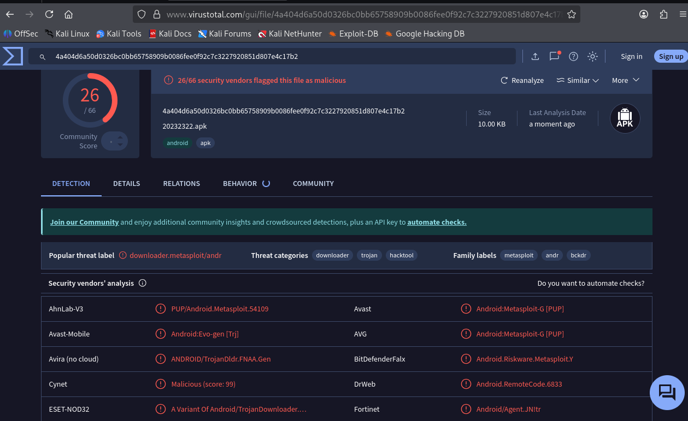Click the alert icon in the AhnLab-V3 row
Screen dimensions: 688x421
pos(161,309)
